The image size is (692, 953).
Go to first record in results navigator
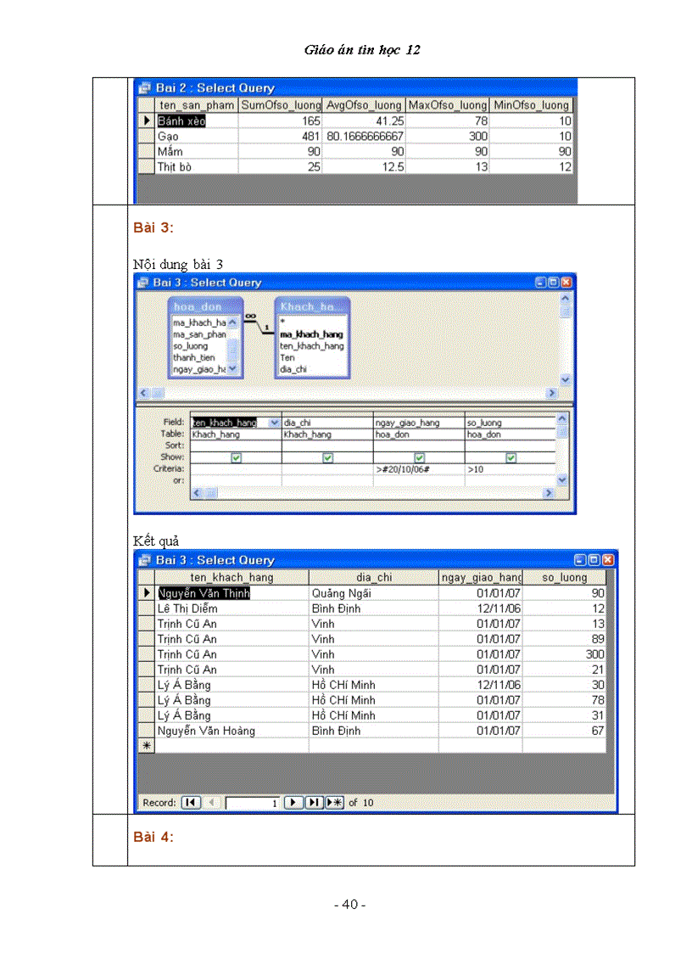point(191,802)
